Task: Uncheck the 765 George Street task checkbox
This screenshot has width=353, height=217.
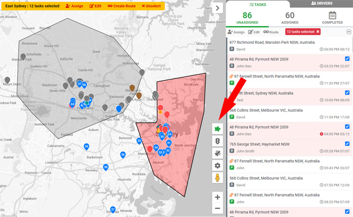Action: [347, 143]
